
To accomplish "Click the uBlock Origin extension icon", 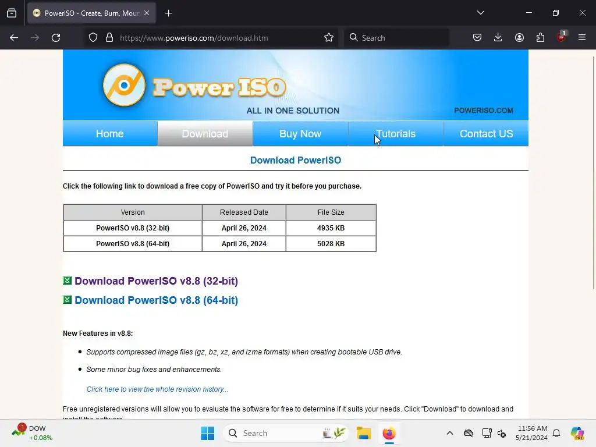I will pyautogui.click(x=561, y=37).
